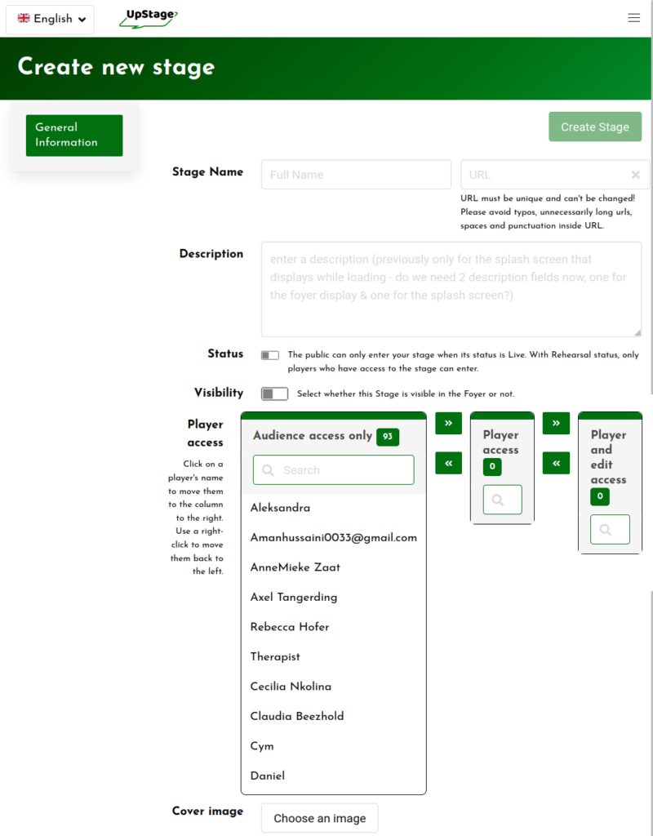Click the UK flag icon
Screen dimensions: 653x836
[x=24, y=18]
